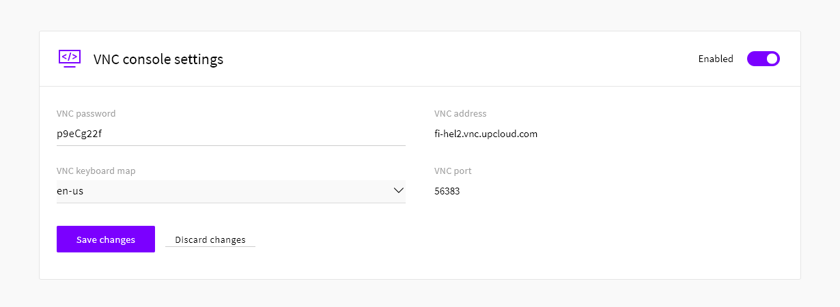Click the "VNC keyboard map" label
The width and height of the screenshot is (840, 307).
pyautogui.click(x=96, y=171)
